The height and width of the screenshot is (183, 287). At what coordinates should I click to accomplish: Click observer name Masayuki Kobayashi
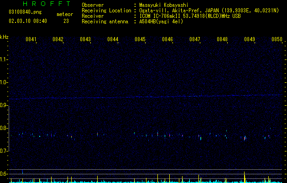[164, 5]
